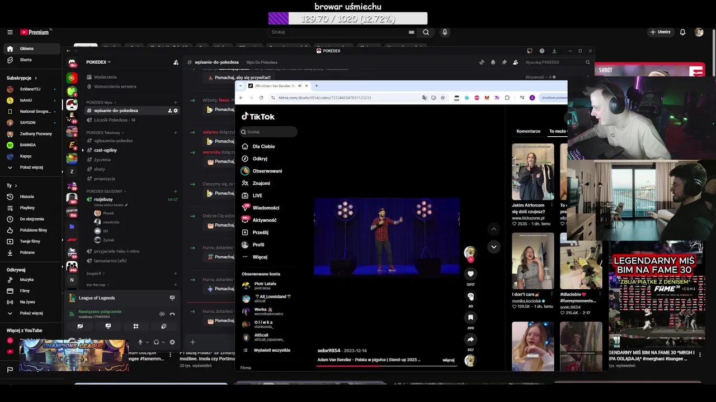The height and width of the screenshot is (402, 716).
Task: Click the YouTube Utwórz create button
Action: [660, 32]
